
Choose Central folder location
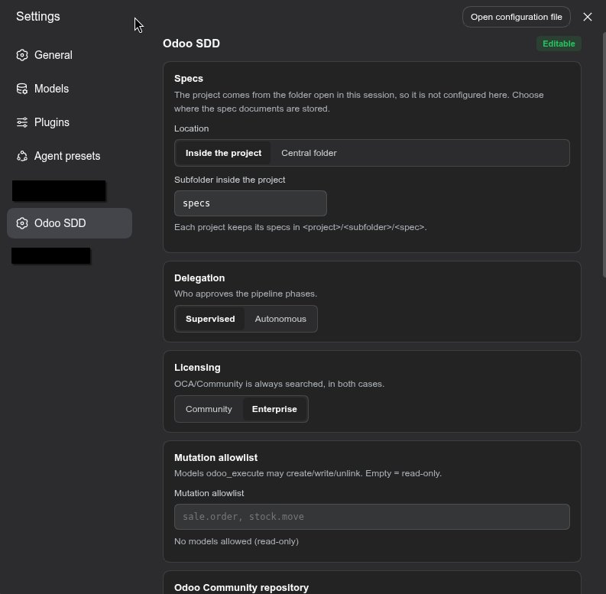click(x=309, y=153)
